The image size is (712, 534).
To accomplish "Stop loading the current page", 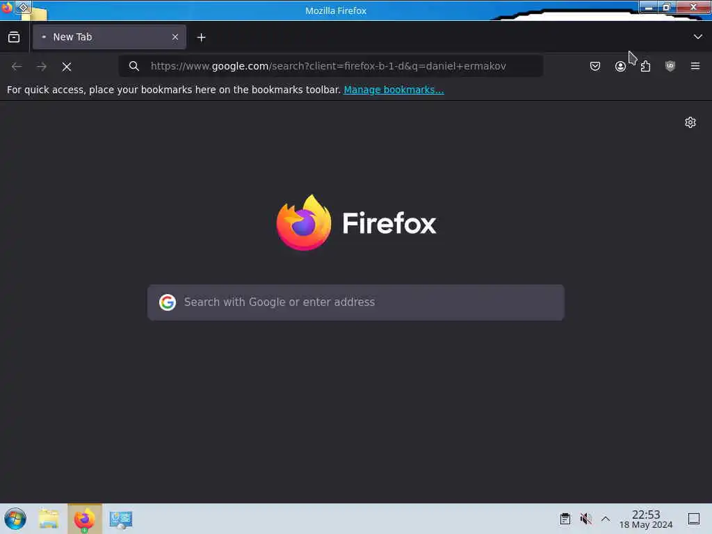I will pos(67,67).
